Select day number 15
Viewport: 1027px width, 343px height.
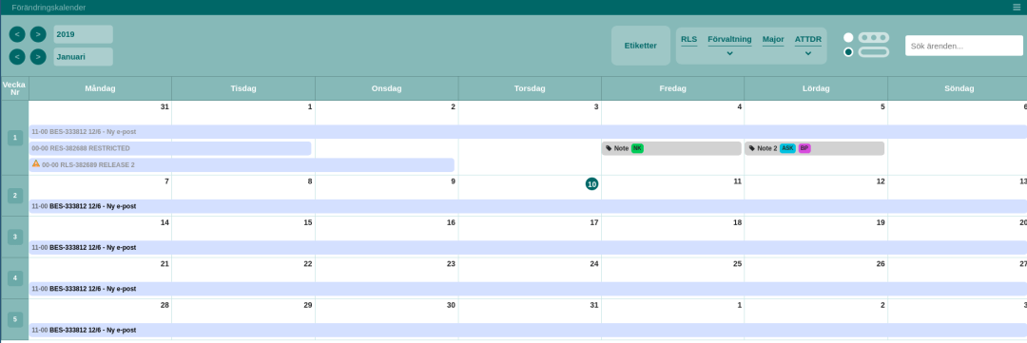(x=308, y=222)
